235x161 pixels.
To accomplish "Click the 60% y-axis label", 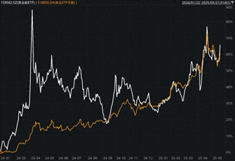I will 229,54.
